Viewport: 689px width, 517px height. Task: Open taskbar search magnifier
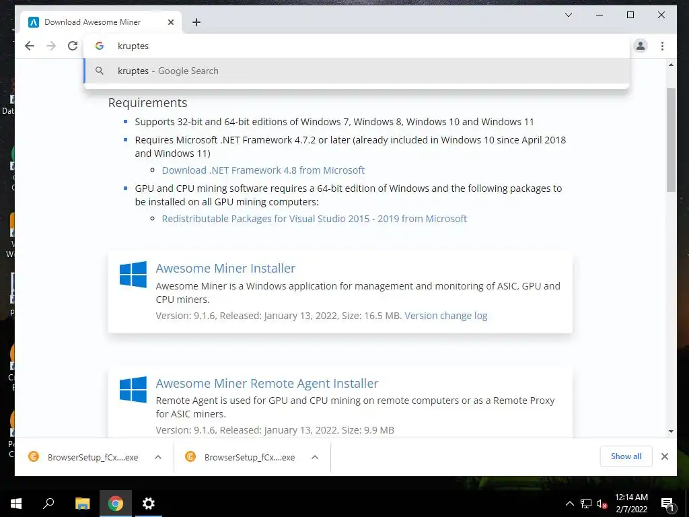point(48,504)
